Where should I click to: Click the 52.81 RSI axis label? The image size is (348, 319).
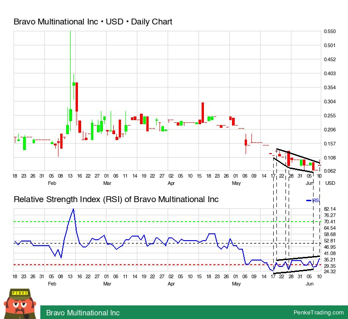pyautogui.click(x=330, y=241)
